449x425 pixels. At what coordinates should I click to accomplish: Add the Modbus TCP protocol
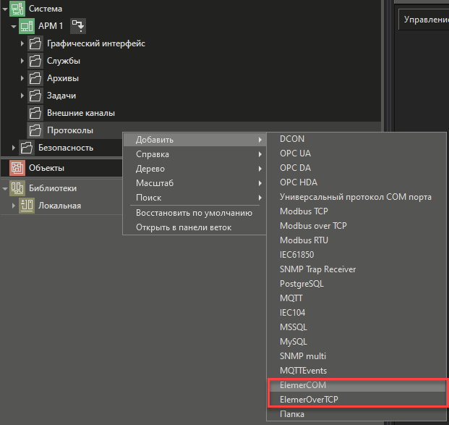coord(304,211)
